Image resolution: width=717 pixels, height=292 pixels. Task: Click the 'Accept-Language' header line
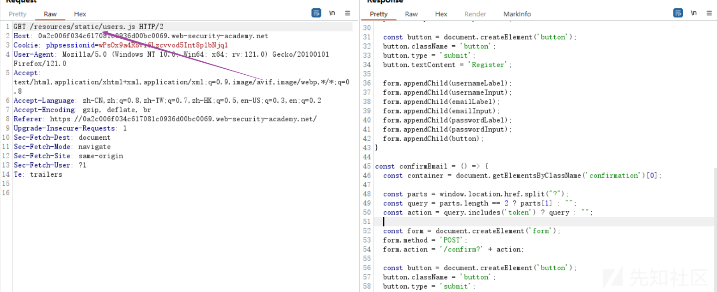point(167,101)
